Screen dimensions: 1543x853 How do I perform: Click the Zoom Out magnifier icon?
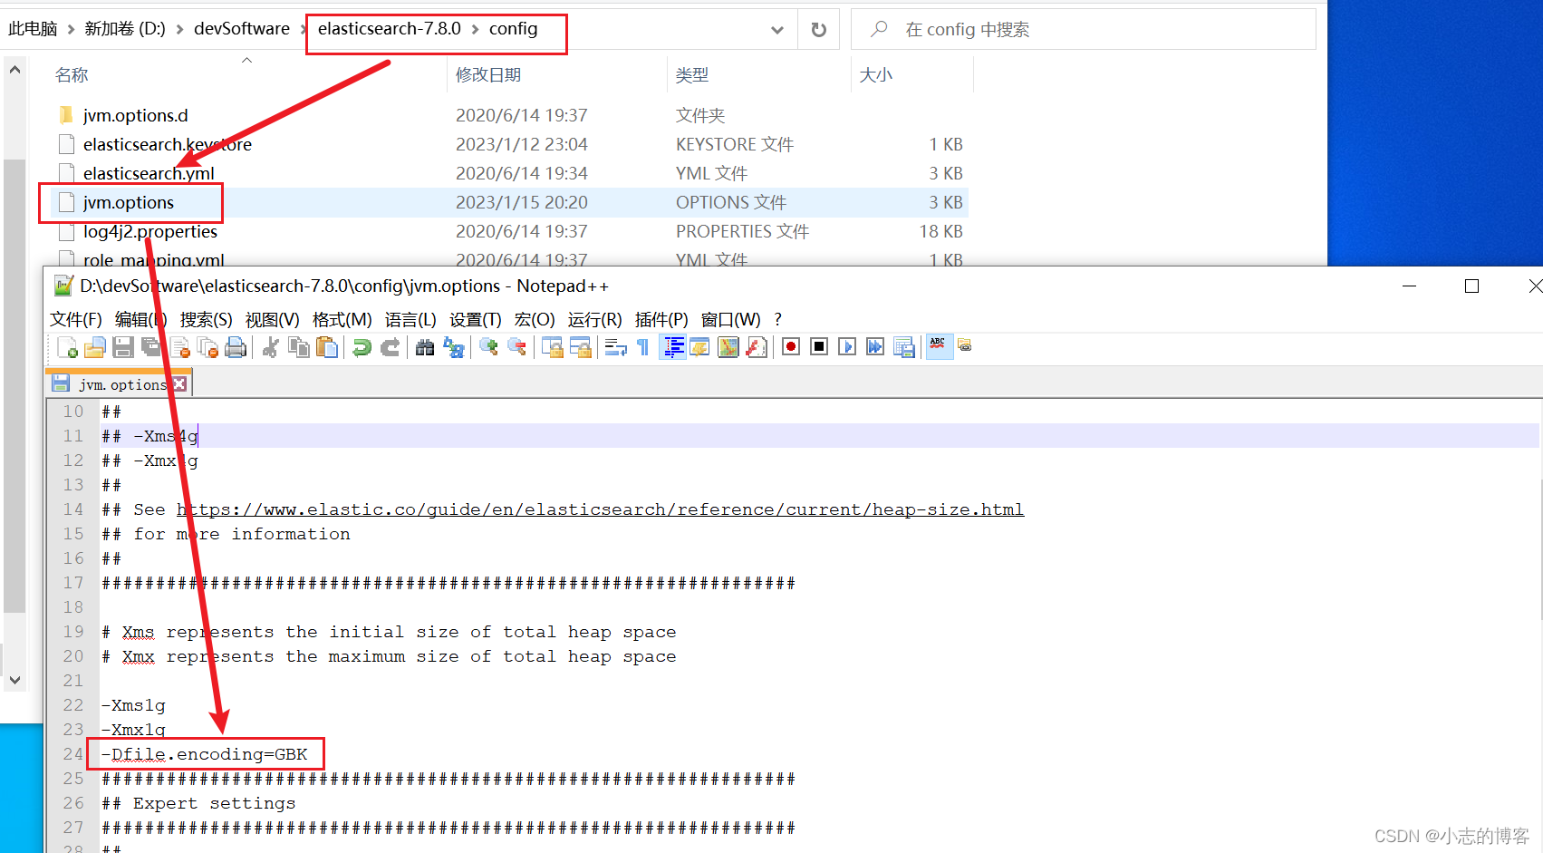pyautogui.click(x=516, y=347)
